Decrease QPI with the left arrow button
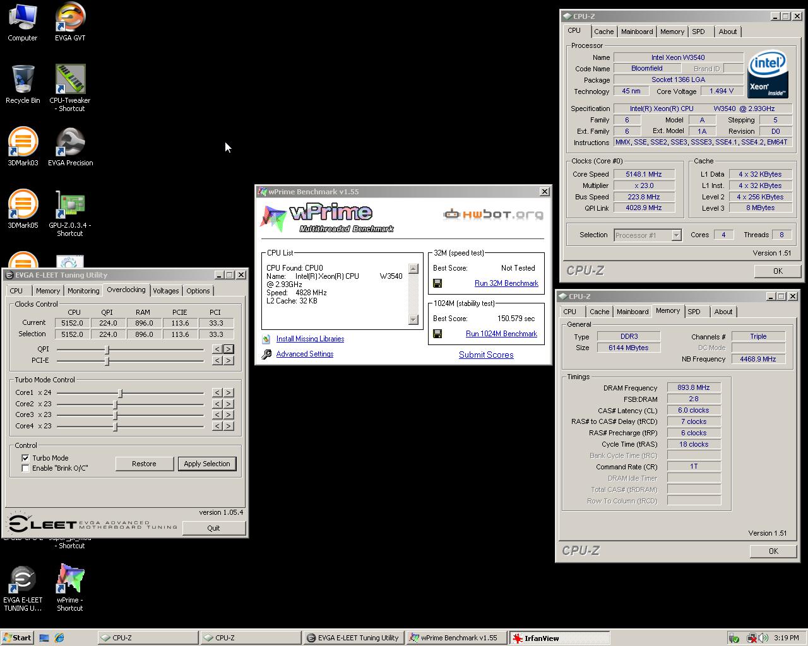 pos(217,349)
